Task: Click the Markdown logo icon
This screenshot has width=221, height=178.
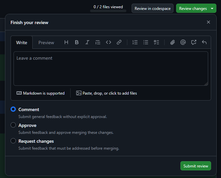Action: (x=19, y=93)
